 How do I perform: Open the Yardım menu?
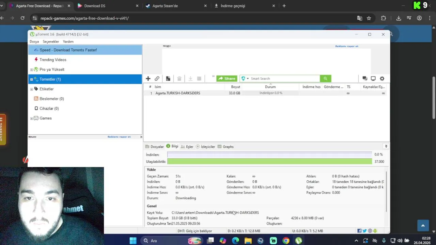point(68,42)
